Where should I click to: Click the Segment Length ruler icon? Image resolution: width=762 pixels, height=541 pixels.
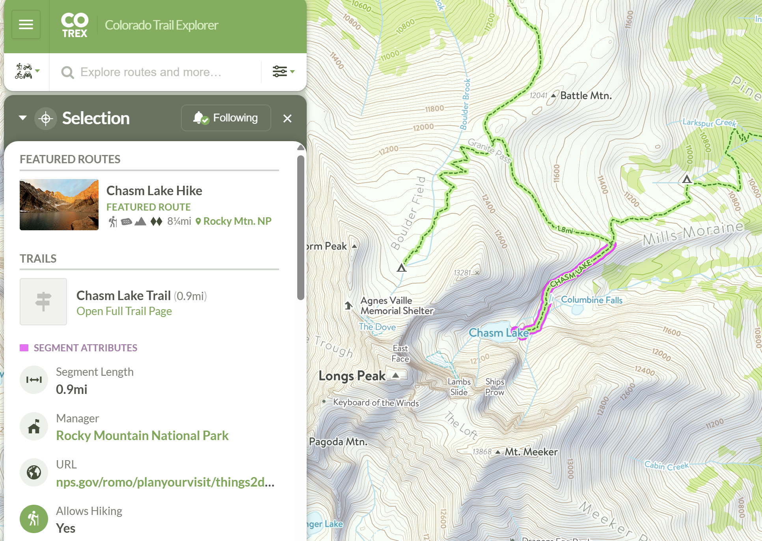pyautogui.click(x=34, y=380)
